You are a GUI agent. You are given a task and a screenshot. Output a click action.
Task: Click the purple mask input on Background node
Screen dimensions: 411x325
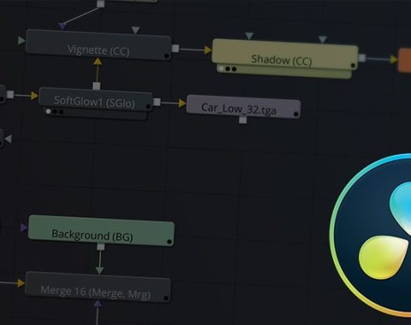24,227
